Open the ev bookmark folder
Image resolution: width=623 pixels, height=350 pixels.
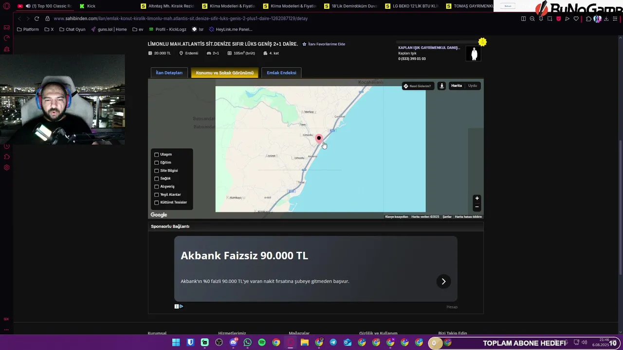(138, 29)
